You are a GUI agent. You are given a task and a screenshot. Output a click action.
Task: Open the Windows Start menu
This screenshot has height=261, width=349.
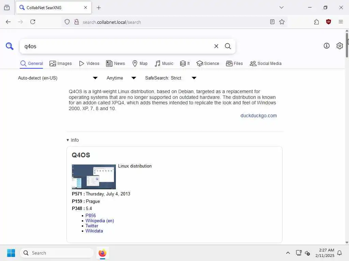pos(11,253)
